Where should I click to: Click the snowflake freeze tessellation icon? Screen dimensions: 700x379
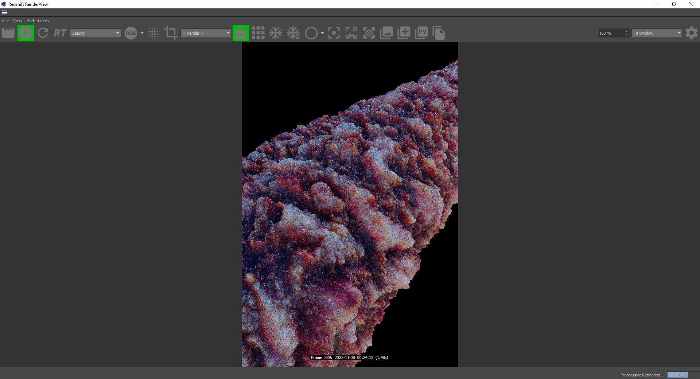coord(276,33)
